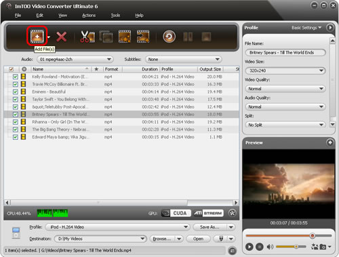Click the Stop conversion icon
339x257 pixels.
point(206,37)
